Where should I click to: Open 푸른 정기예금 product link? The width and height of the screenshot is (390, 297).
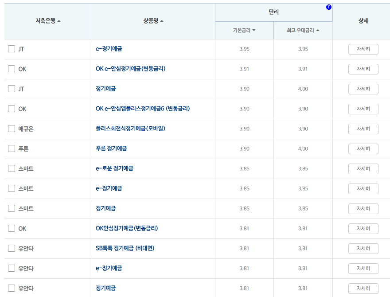(x=111, y=148)
